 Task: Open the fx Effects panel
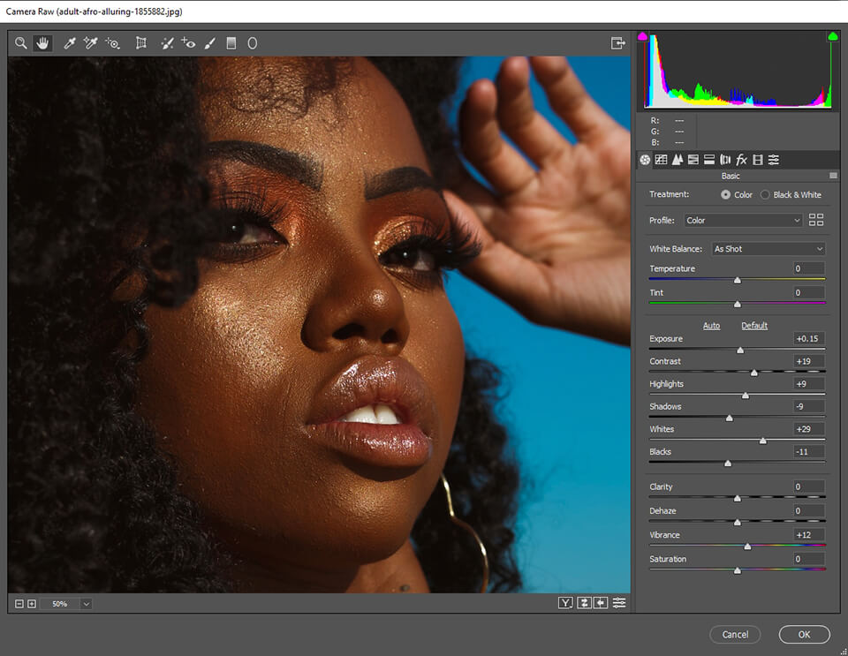[740, 160]
